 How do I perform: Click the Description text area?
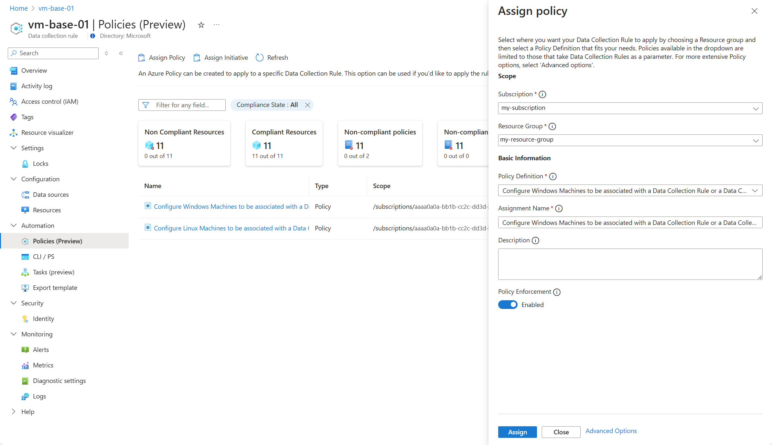[630, 264]
